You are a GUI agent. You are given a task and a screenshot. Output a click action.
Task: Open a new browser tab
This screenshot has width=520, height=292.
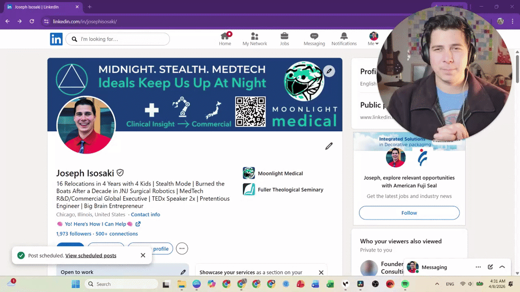click(x=89, y=7)
